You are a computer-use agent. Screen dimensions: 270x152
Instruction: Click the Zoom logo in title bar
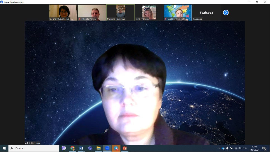[x=2, y=2]
